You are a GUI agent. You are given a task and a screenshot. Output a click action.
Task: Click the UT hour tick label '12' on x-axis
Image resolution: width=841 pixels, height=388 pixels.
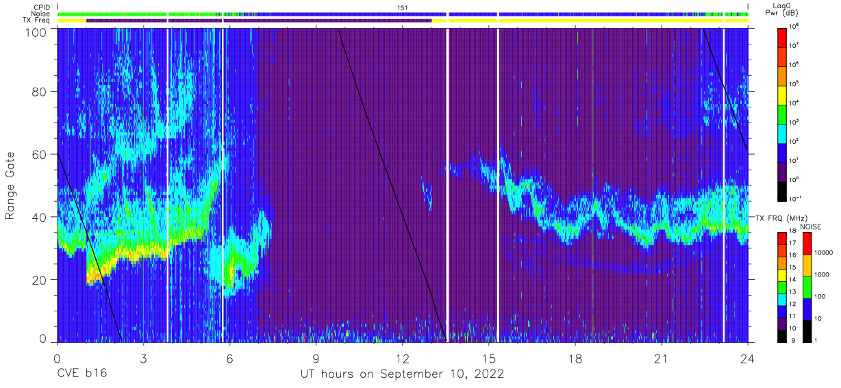tap(403, 358)
